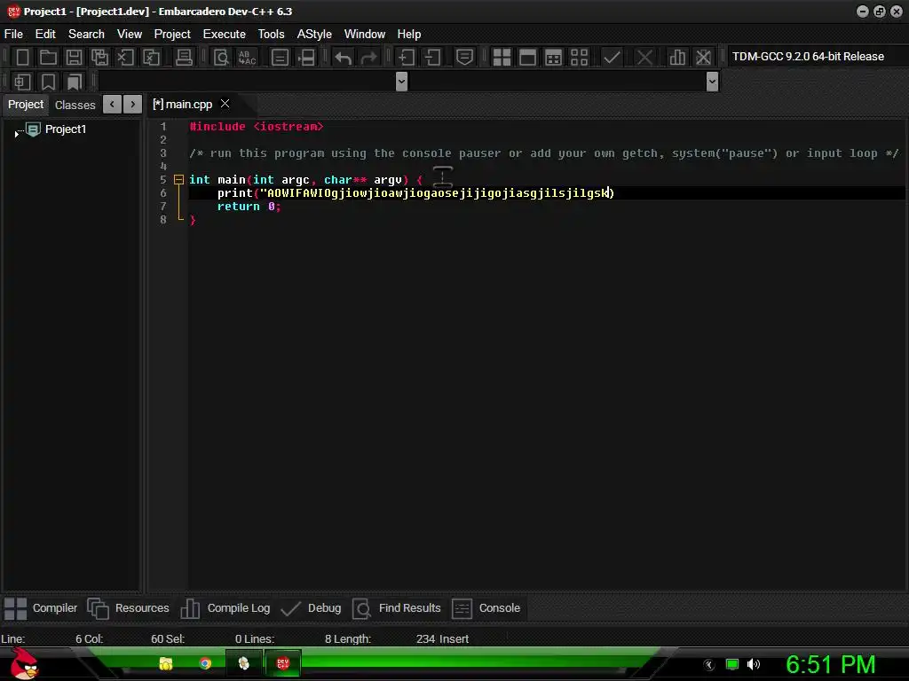Click the Angry Birds start button

coord(24,663)
